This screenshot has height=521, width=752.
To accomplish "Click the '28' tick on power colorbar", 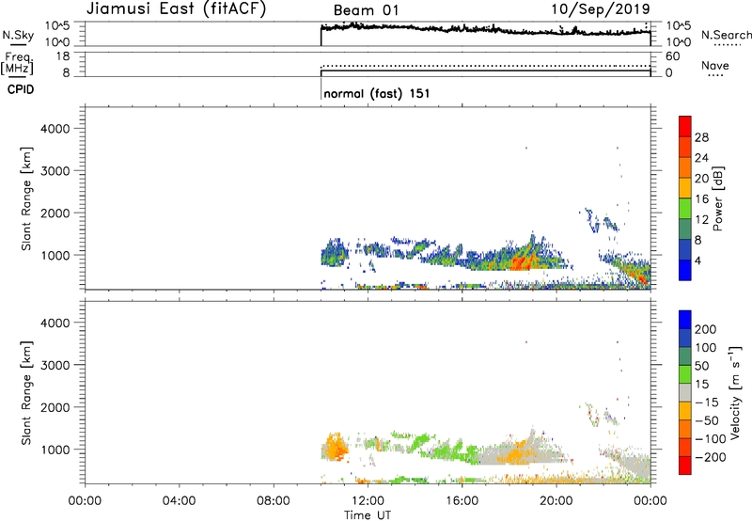I will coord(701,137).
